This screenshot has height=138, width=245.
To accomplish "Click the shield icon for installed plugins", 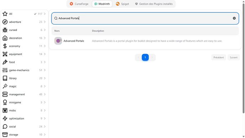I will 136,4.
